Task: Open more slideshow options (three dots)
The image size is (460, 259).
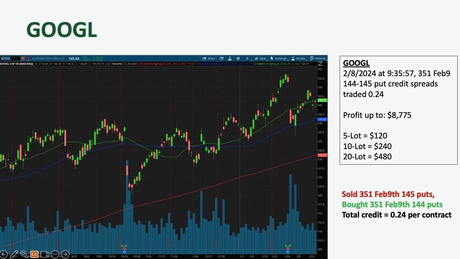Action: (55, 254)
